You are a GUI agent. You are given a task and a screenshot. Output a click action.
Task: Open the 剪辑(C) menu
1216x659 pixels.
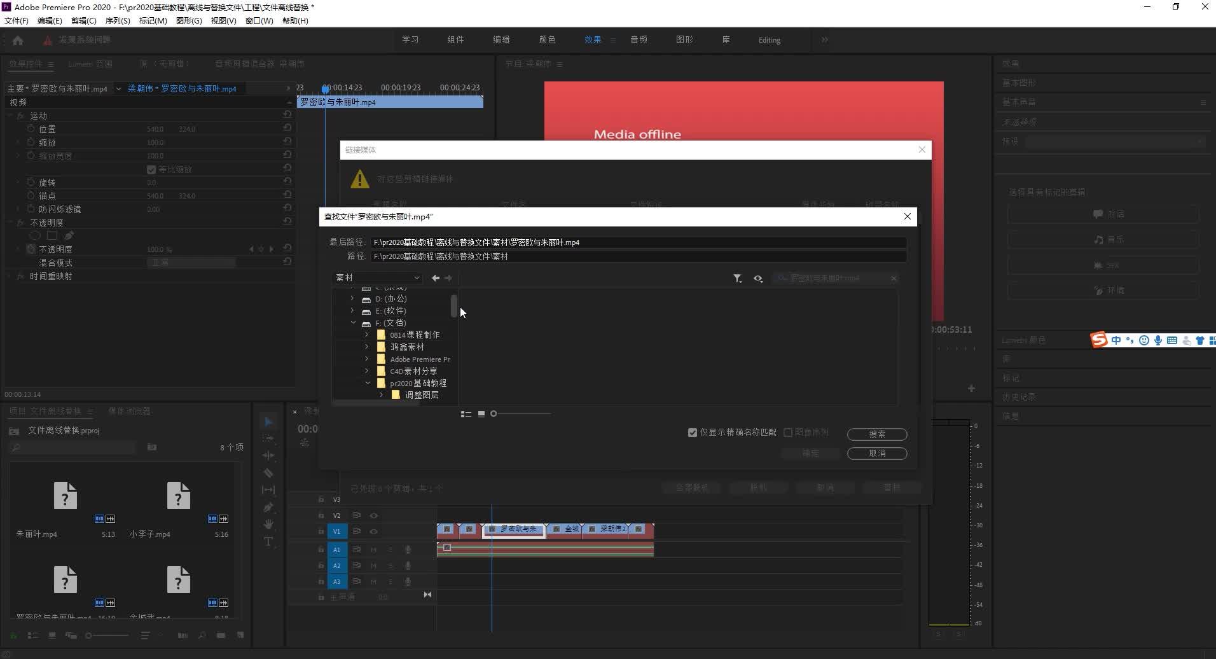(84, 21)
